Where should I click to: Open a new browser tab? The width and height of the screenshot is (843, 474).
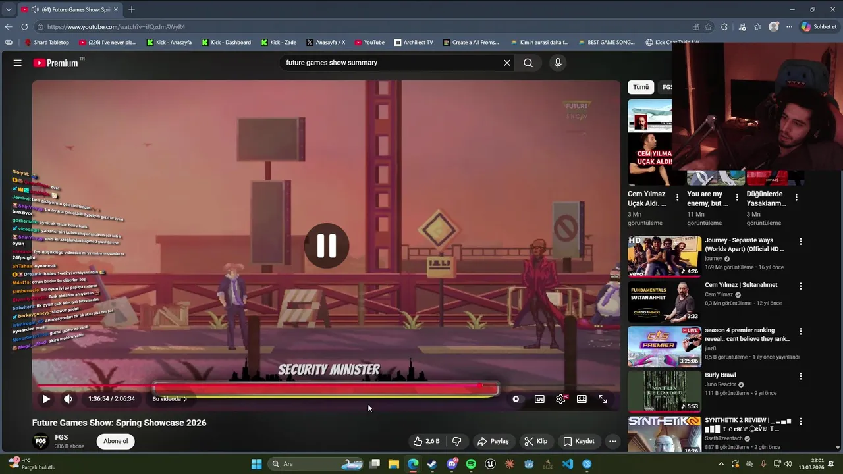click(x=132, y=9)
